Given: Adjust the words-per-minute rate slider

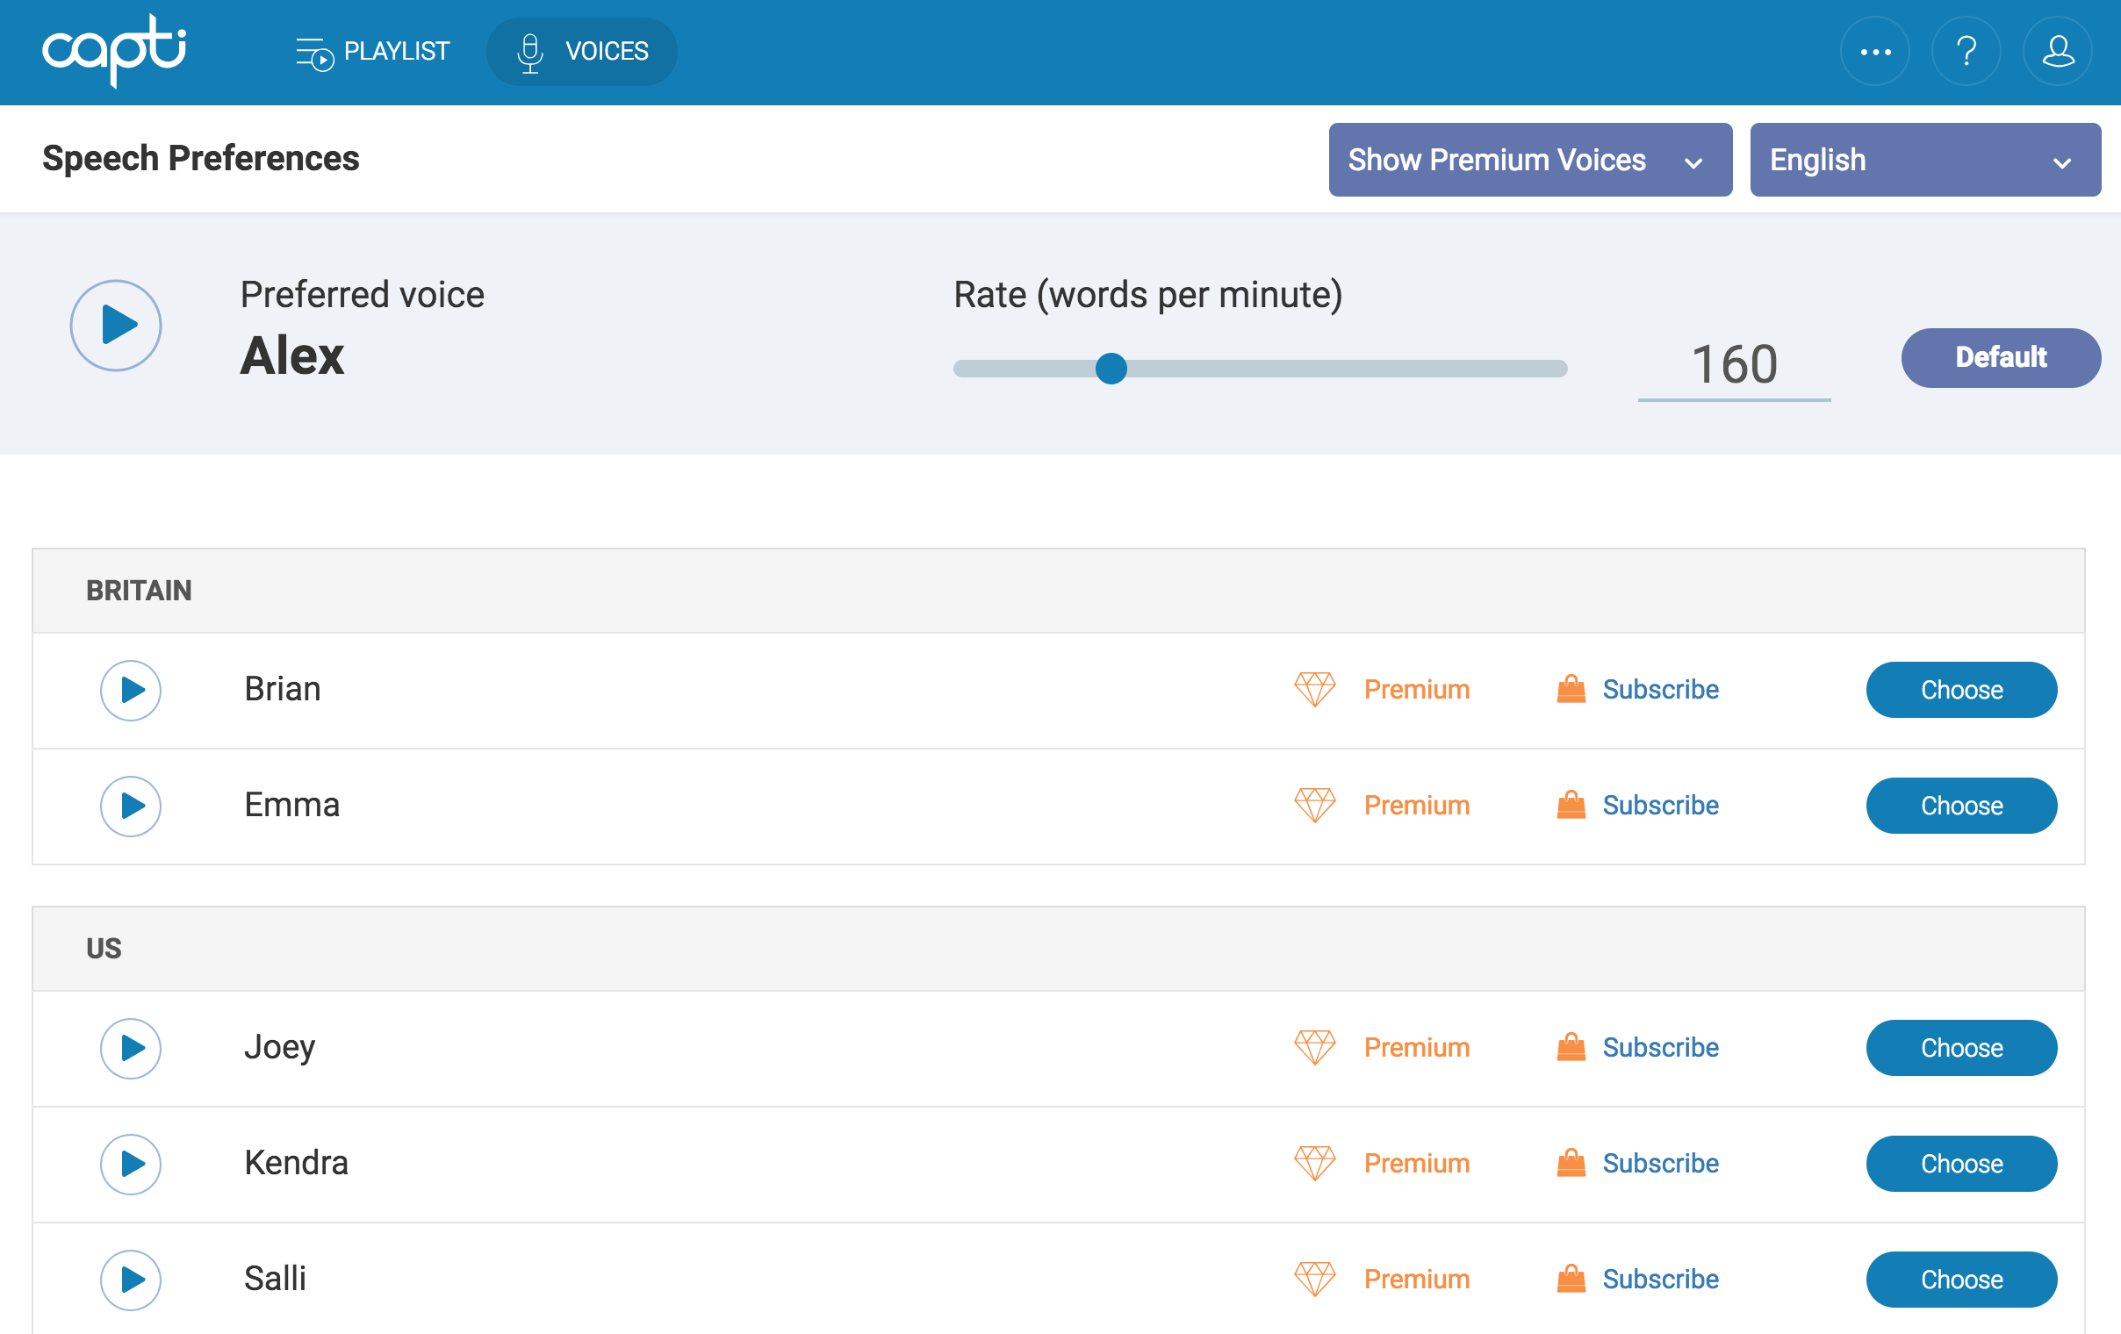Looking at the screenshot, I should (x=1111, y=369).
